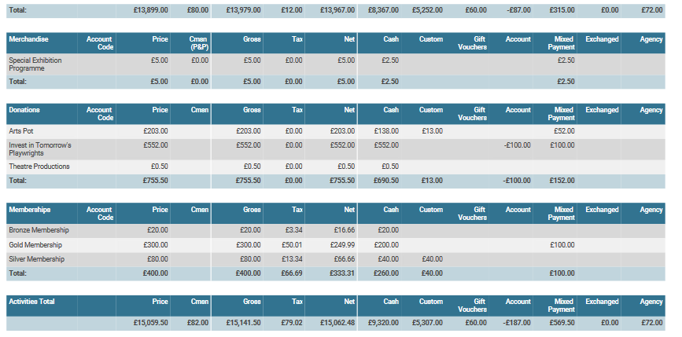Select Activities Total Custom £5,307.00
Image resolution: width=682 pixels, height=337 pixels.
[x=428, y=323]
